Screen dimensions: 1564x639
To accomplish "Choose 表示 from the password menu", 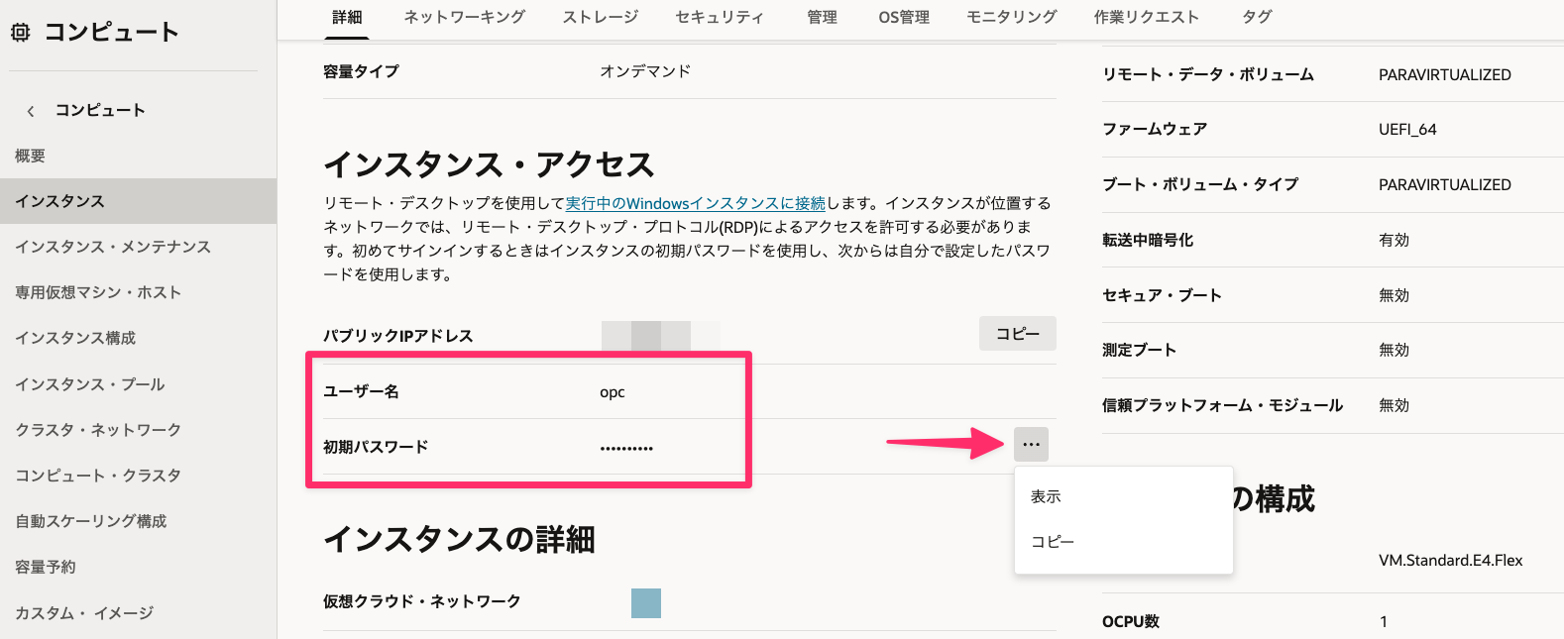I will coord(1124,496).
